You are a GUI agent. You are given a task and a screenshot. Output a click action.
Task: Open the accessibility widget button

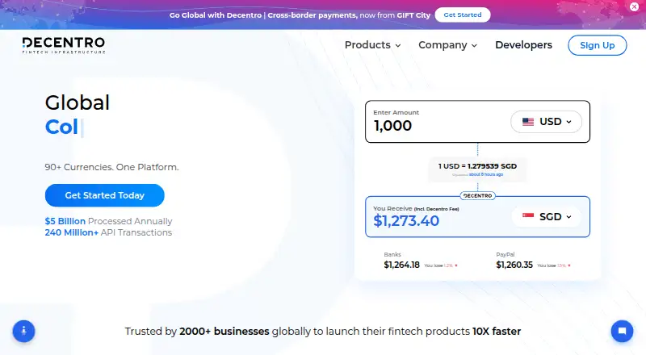click(x=24, y=331)
